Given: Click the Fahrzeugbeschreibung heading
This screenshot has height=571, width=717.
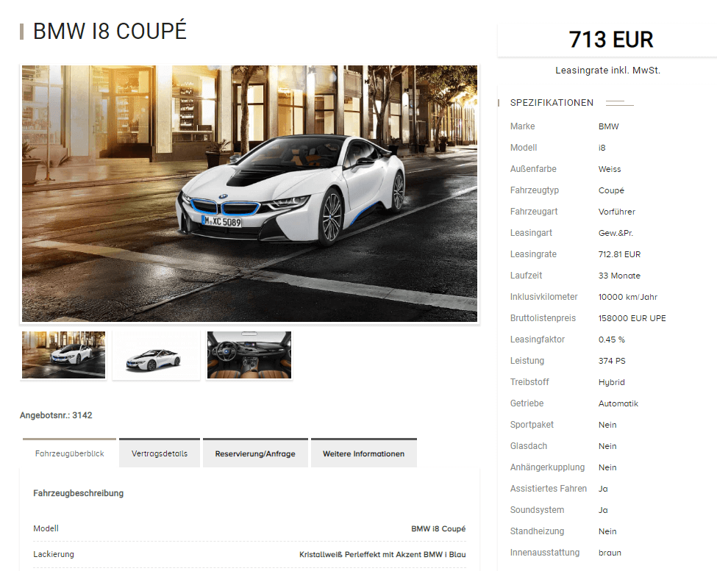Looking at the screenshot, I should click(78, 493).
